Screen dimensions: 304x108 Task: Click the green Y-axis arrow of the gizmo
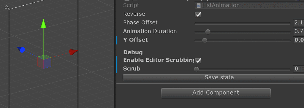click(x=43, y=24)
